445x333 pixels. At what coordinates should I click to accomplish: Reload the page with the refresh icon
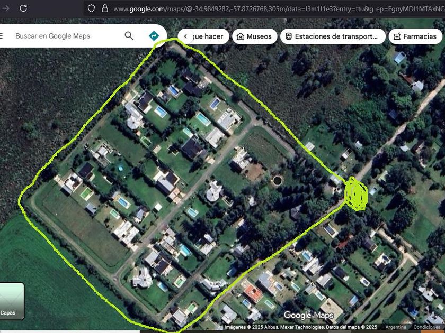click(23, 8)
